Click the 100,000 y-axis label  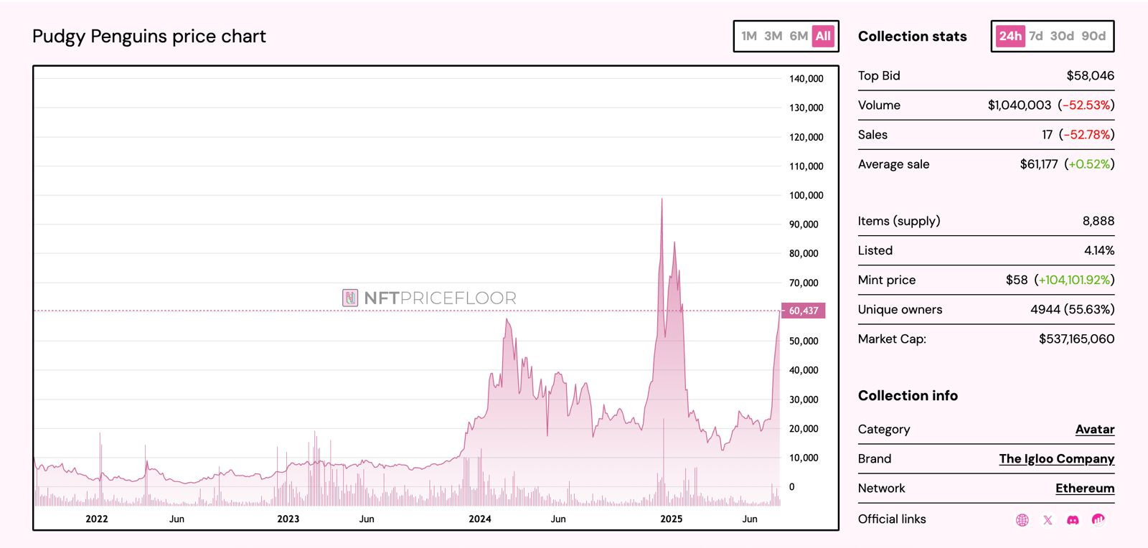pos(806,195)
